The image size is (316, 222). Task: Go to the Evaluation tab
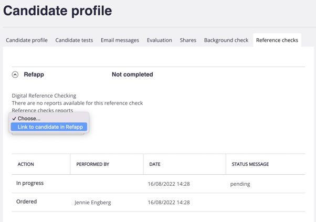pos(160,40)
